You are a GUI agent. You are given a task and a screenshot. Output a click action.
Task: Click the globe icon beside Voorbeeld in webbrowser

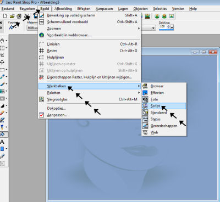(x=42, y=35)
